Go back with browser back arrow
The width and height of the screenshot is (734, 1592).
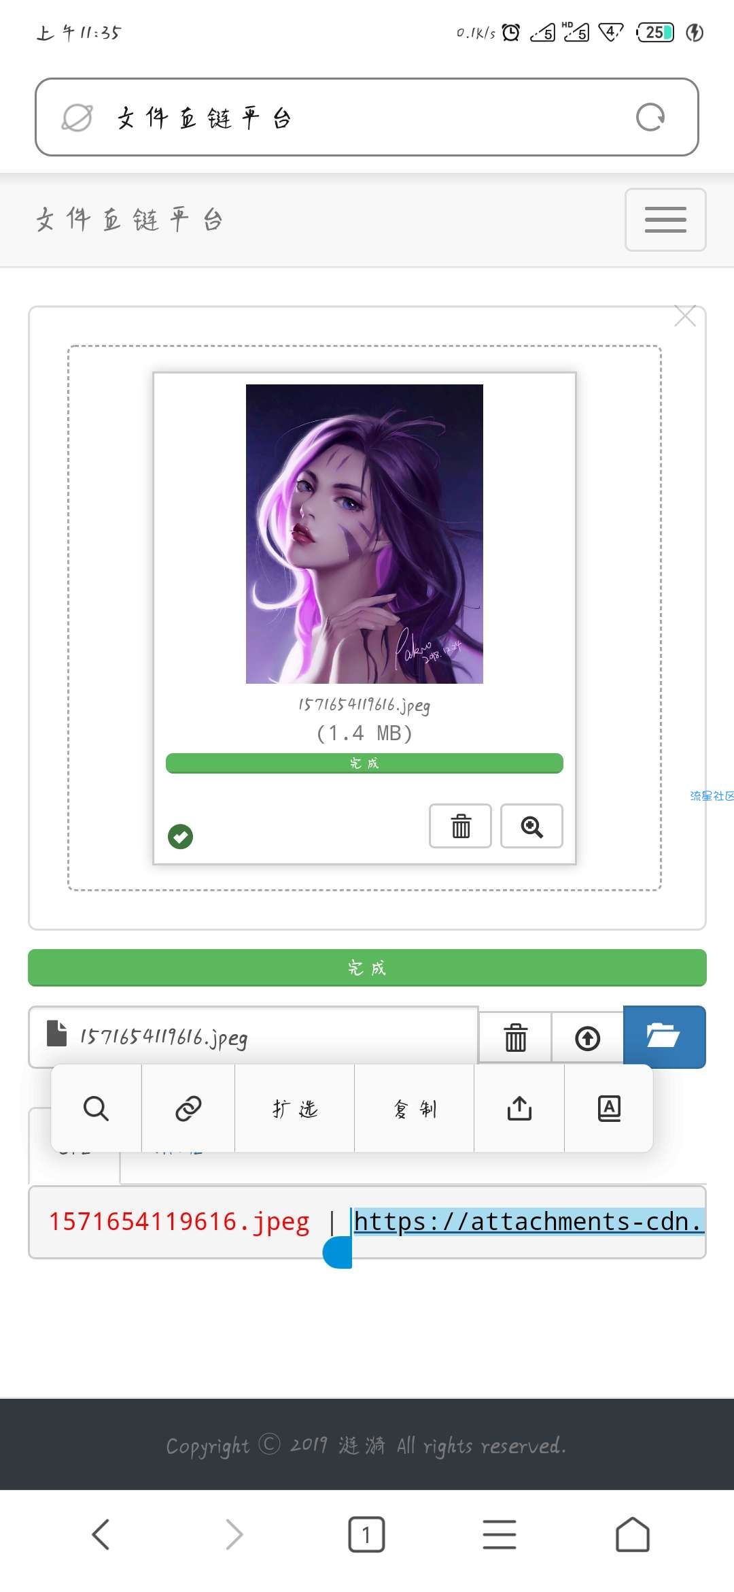coord(101,1535)
